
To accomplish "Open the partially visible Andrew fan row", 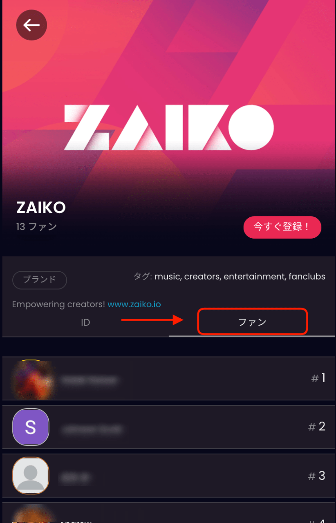I will pyautogui.click(x=169, y=513).
